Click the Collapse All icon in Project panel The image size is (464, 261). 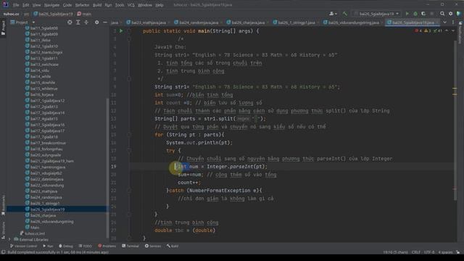point(86,22)
